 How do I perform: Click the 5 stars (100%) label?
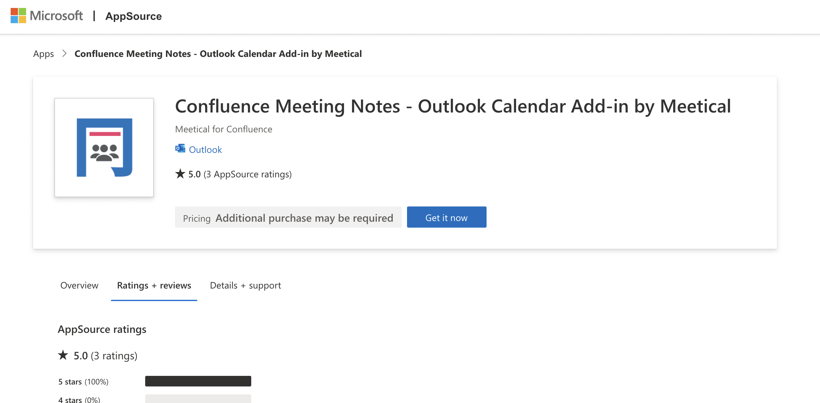pos(84,382)
